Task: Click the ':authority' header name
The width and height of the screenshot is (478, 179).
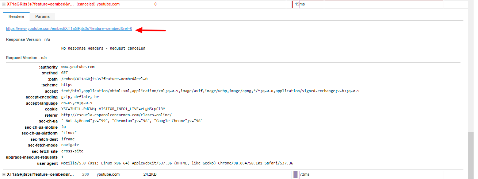Action: (48, 67)
